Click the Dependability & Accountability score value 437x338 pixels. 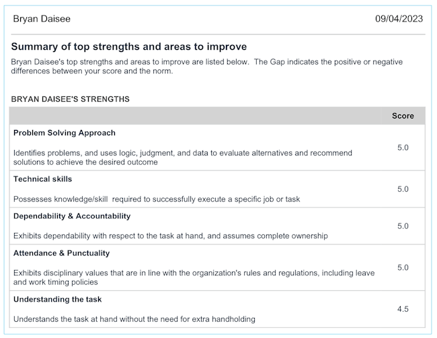tap(403, 226)
